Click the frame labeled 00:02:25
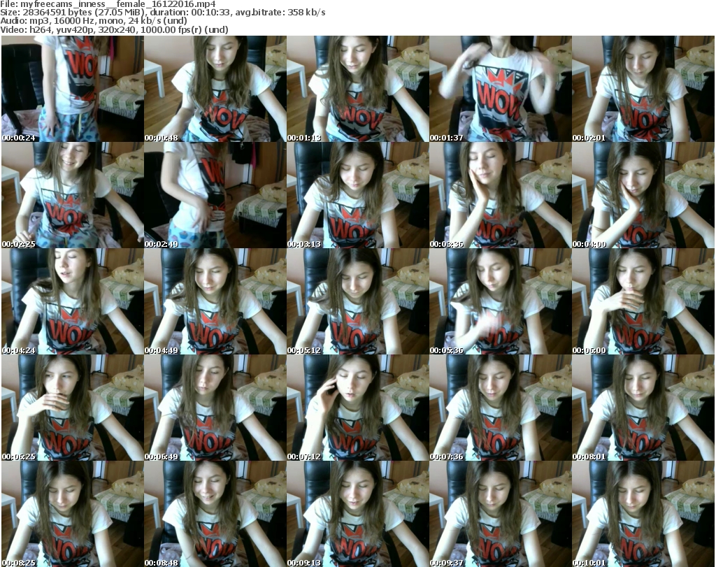 pyautogui.click(x=72, y=195)
